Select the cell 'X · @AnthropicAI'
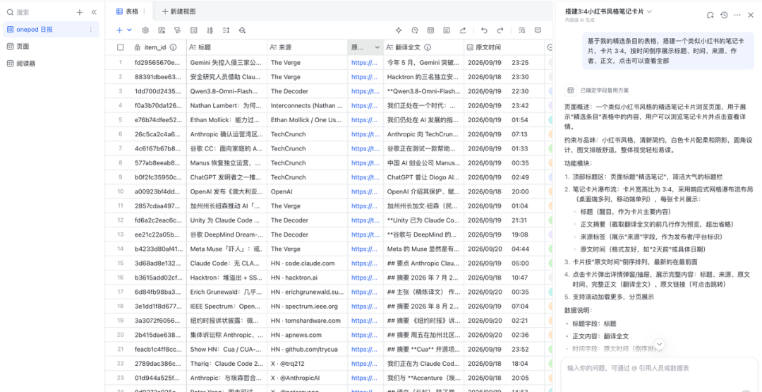The image size is (762, 392). [x=307, y=378]
